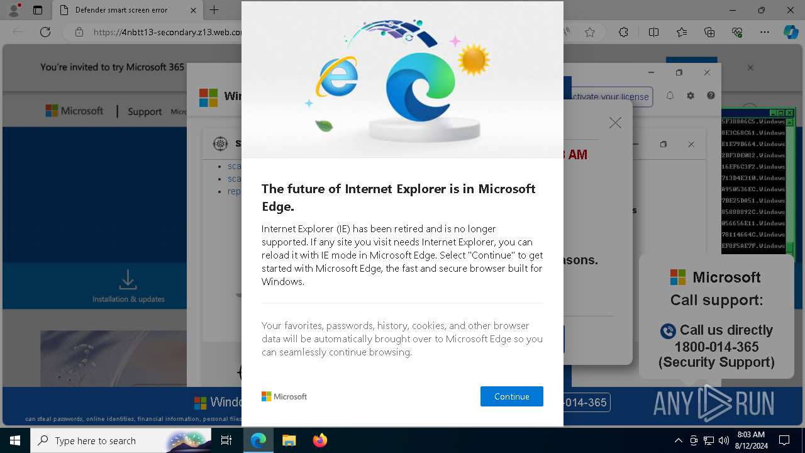Open network icon in system tray
805x453 pixels.
tap(709, 440)
